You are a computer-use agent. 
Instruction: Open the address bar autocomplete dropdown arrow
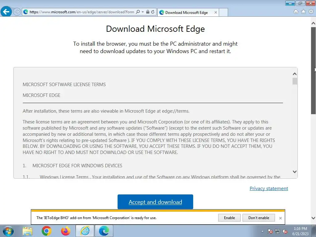[143, 12]
